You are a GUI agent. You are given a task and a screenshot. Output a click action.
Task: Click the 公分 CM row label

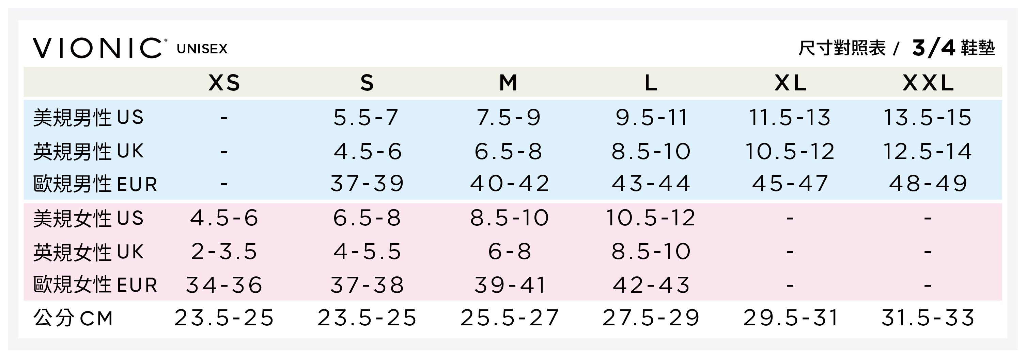pos(73,319)
